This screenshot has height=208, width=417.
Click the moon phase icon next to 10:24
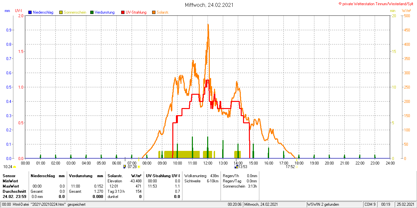[14, 167]
